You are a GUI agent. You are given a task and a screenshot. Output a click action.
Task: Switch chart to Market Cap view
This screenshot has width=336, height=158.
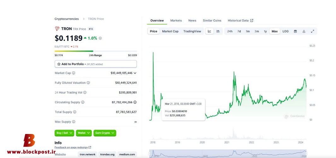tap(170, 31)
